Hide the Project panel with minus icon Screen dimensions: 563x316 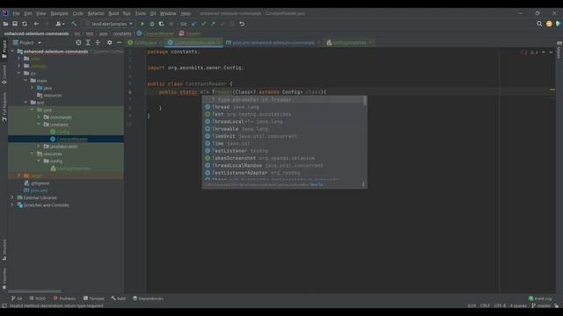tap(120, 42)
